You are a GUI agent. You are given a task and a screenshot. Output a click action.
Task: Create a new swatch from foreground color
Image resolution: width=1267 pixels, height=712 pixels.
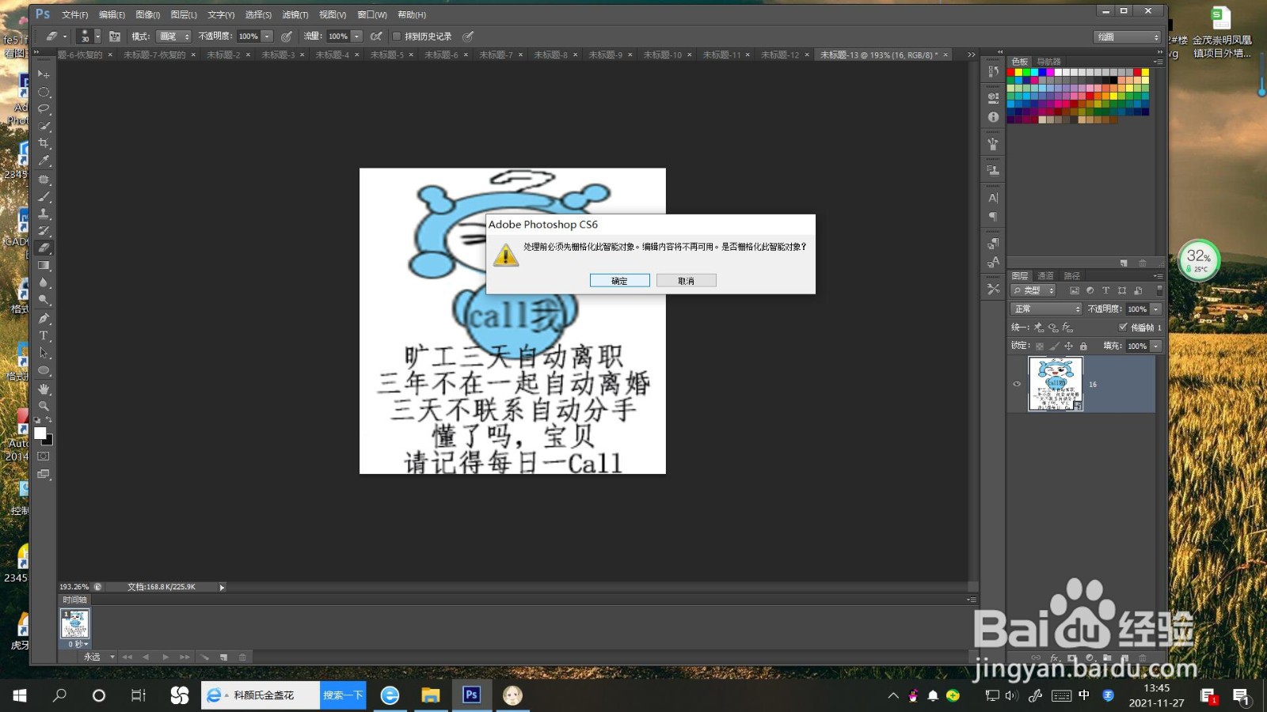coord(1124,263)
